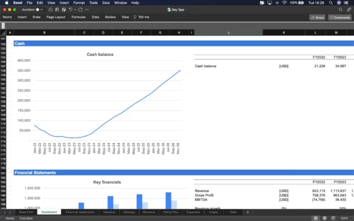Switch to Page Layout view in status bar

324,218
